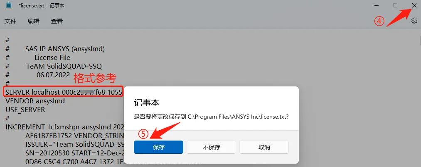Viewport: 421px width, 167px height.
Task: Click the vertical scrollbar thumb at right
Action: click(420, 41)
